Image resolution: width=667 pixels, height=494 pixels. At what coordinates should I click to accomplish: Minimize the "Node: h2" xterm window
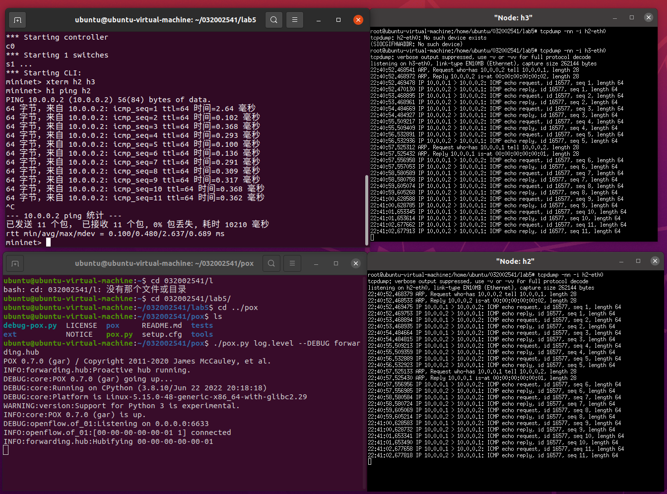tap(622, 261)
